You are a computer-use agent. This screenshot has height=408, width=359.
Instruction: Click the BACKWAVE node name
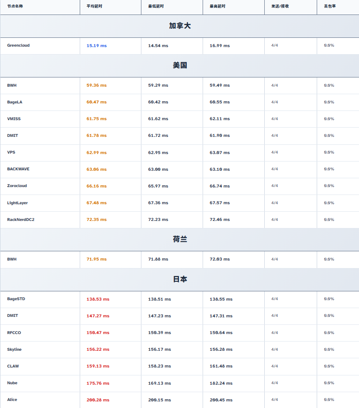pyautogui.click(x=19, y=169)
